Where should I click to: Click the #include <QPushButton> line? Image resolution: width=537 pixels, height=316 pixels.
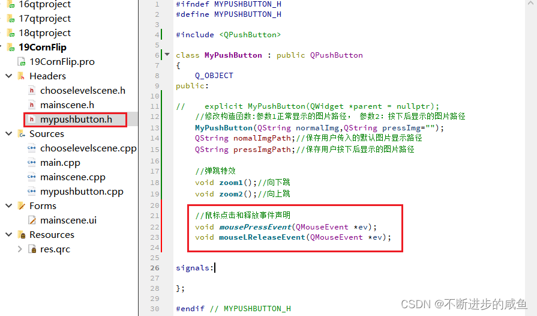[x=229, y=35]
